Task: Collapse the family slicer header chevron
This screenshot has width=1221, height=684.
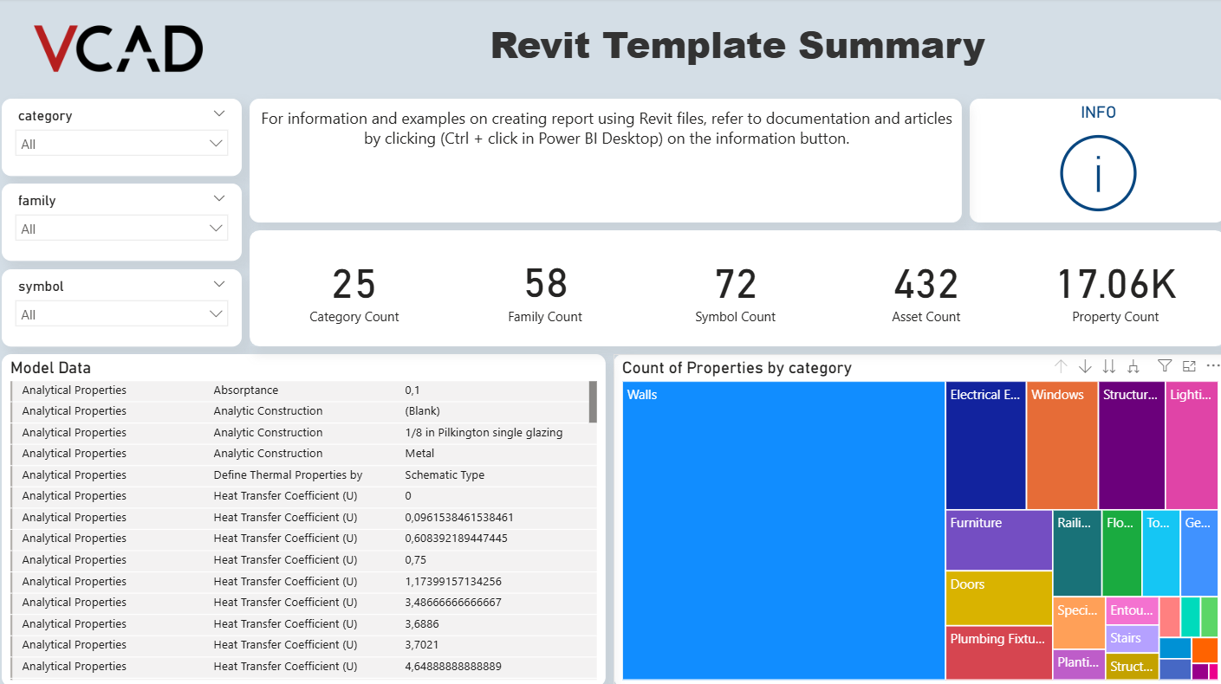Action: (x=218, y=198)
